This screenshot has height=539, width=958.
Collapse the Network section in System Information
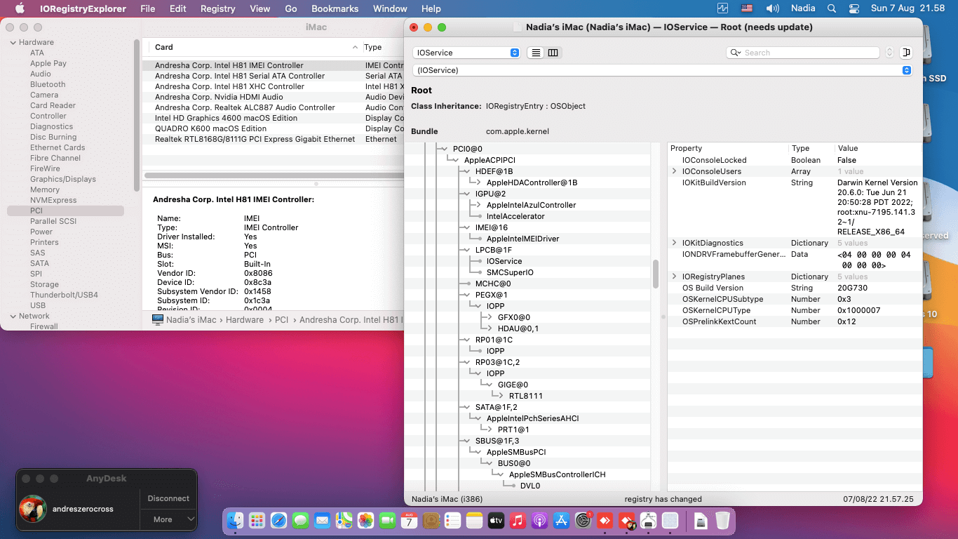pyautogui.click(x=13, y=316)
